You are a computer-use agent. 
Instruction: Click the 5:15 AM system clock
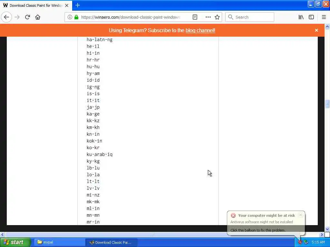click(x=318, y=242)
